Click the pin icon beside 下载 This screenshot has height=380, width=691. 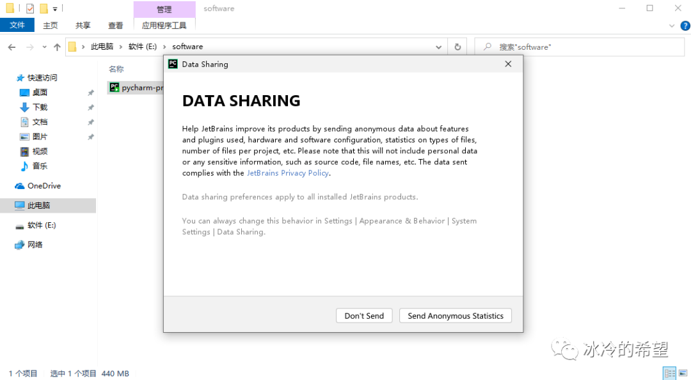tap(91, 107)
